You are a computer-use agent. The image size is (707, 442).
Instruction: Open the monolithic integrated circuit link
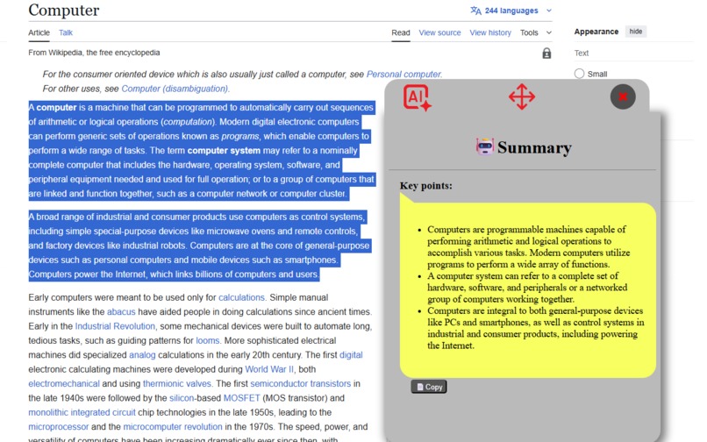[82, 412]
